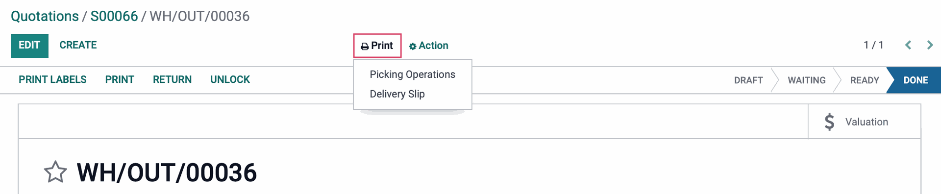
Task: Click the RETURN button
Action: pyautogui.click(x=172, y=79)
